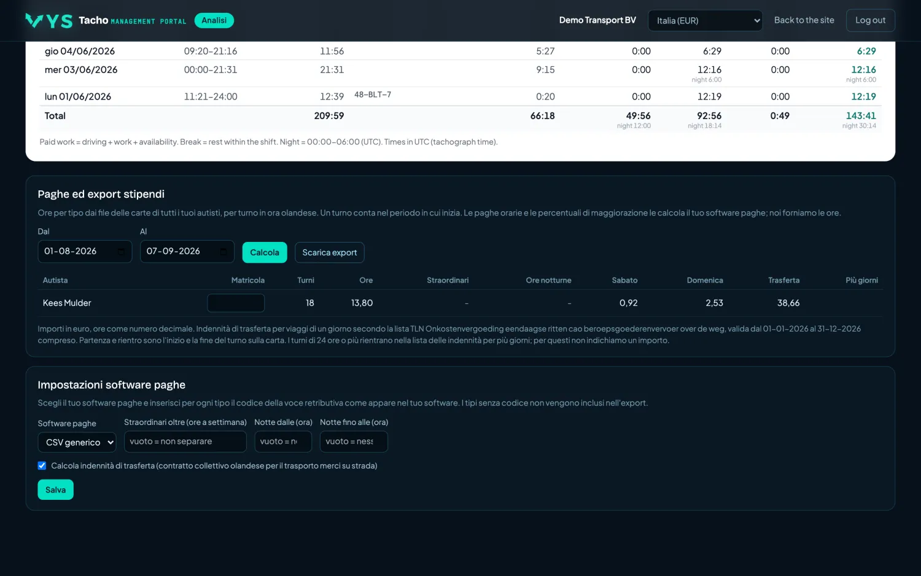Screen dimensions: 921x576
Task: Focus the Al date input 07-09-2026
Action: 187,252
